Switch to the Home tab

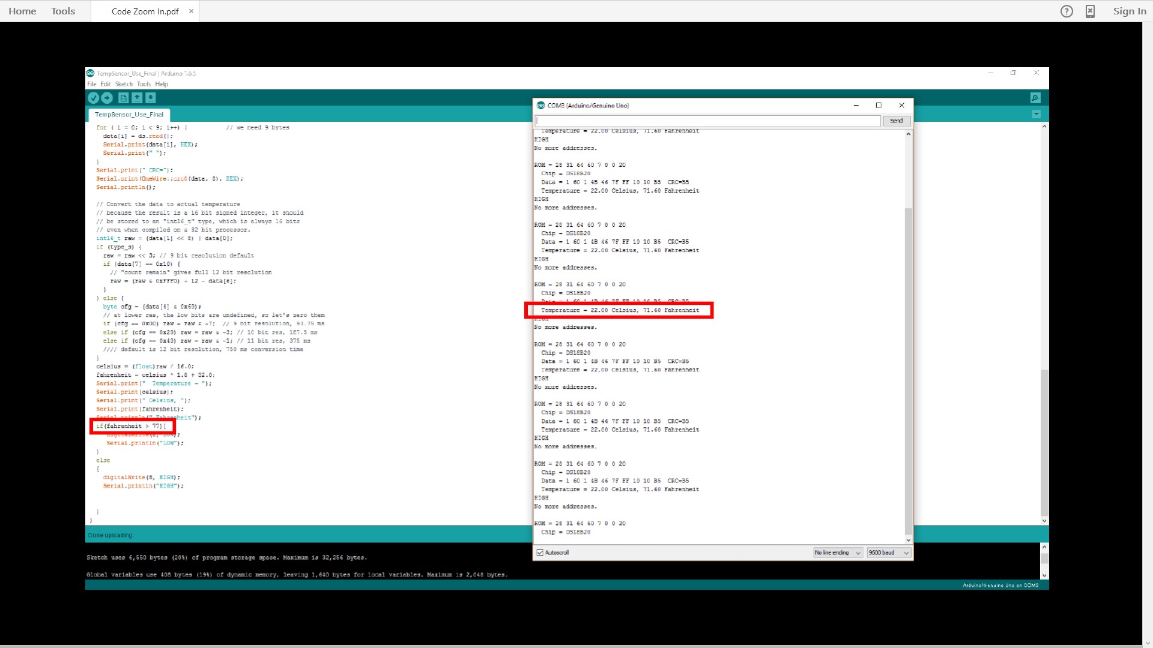tap(22, 11)
